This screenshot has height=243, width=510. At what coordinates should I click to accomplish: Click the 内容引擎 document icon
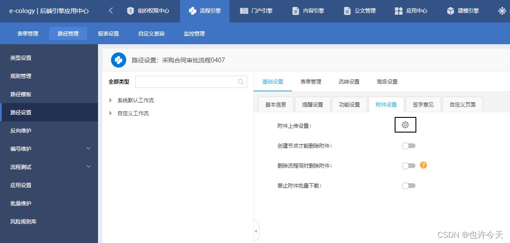tap(295, 11)
